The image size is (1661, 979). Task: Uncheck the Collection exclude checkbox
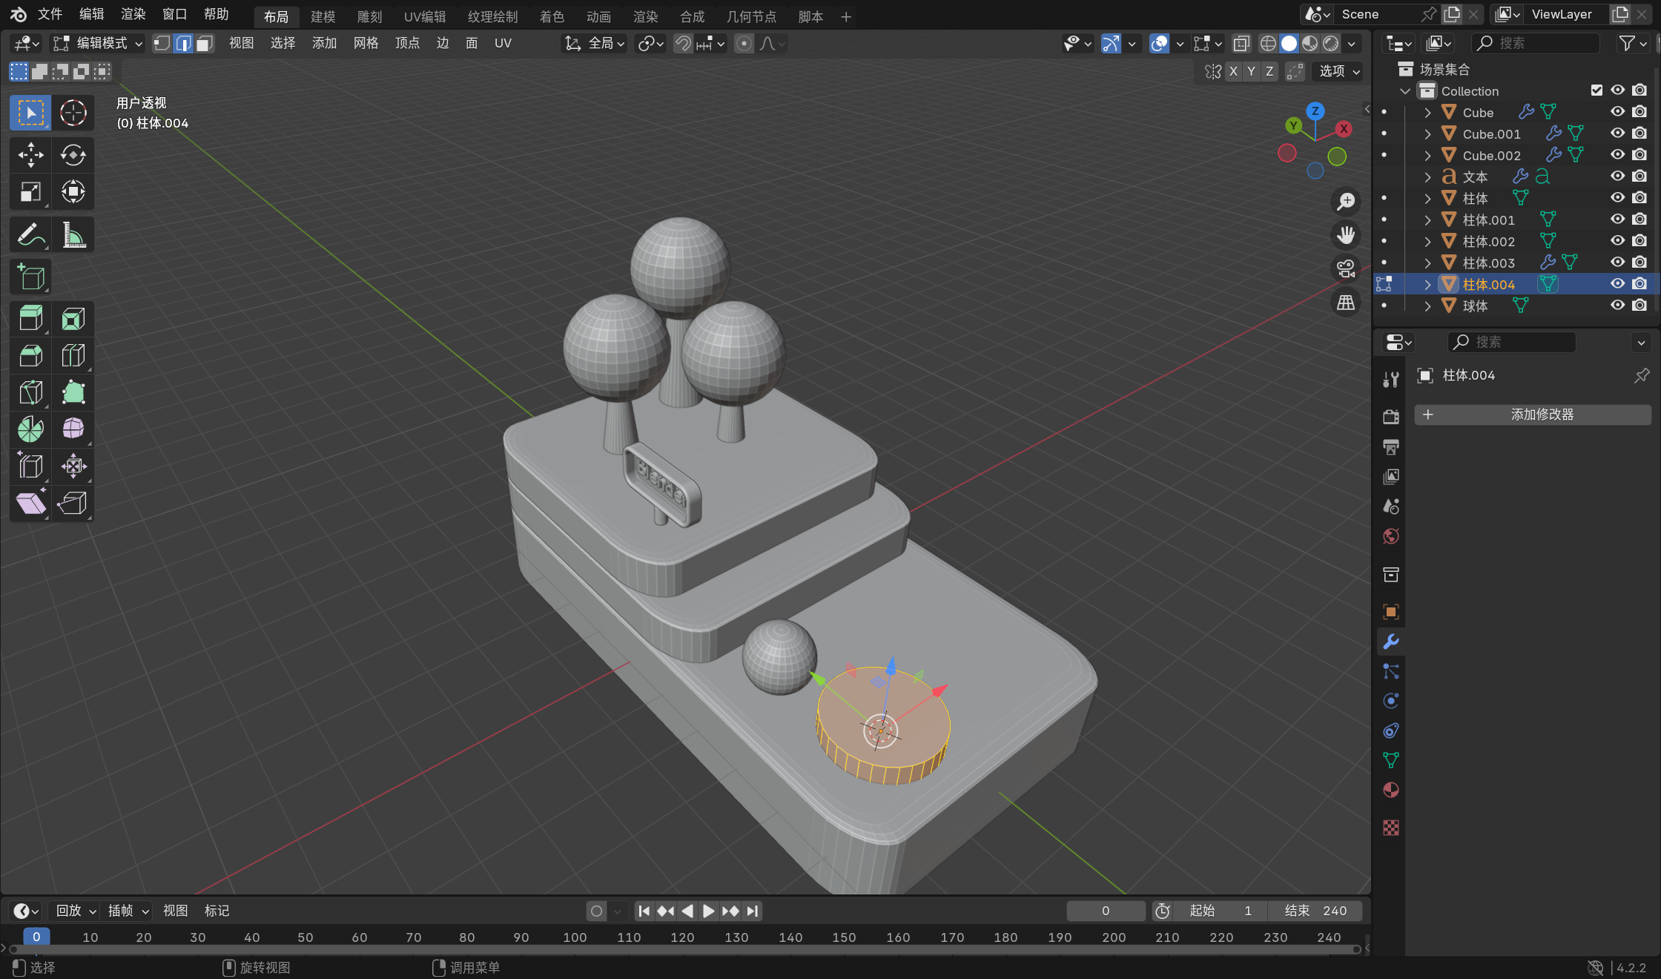coord(1596,90)
